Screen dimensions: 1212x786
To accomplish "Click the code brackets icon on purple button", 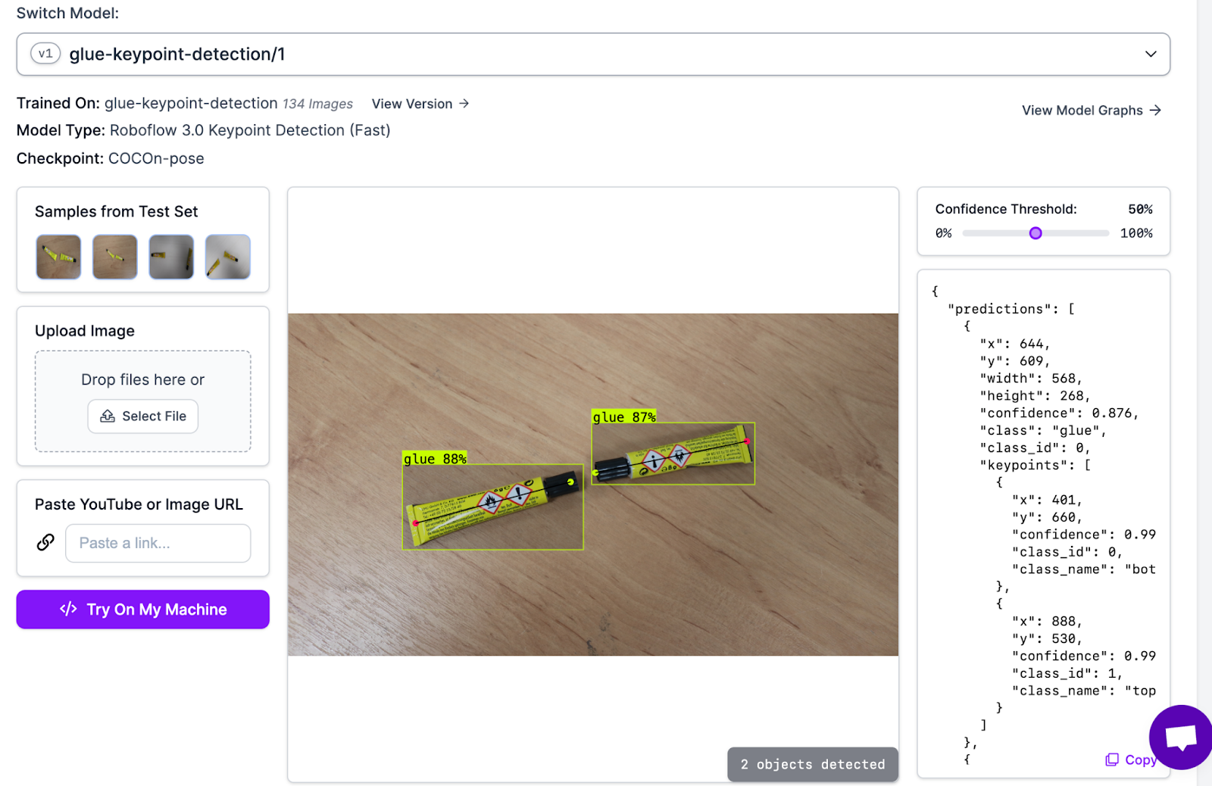I will (68, 609).
